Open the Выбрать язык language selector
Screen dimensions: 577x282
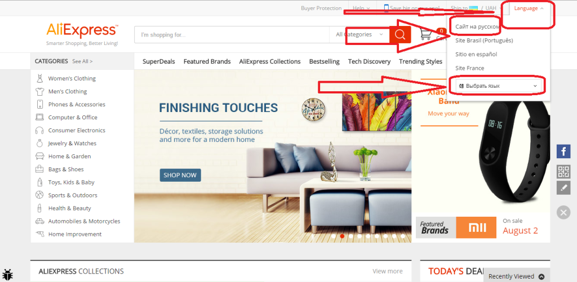tap(499, 86)
